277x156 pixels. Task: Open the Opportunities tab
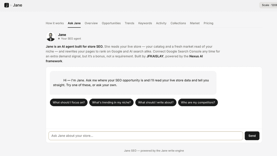click(111, 23)
